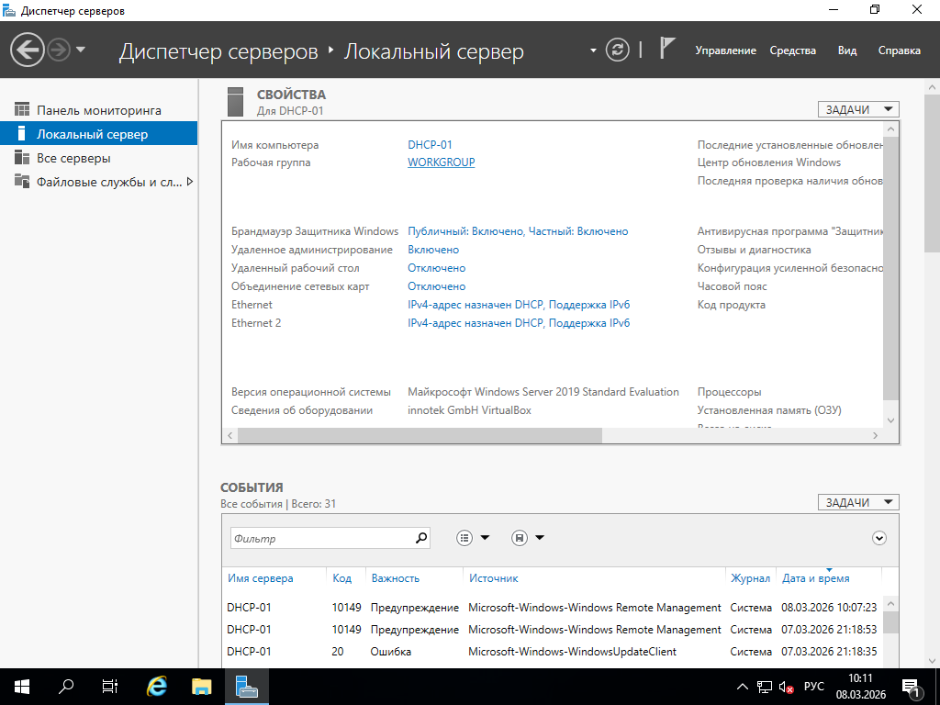Click Центр обновления Windows label
Screen dimensions: 940x705
(x=768, y=162)
